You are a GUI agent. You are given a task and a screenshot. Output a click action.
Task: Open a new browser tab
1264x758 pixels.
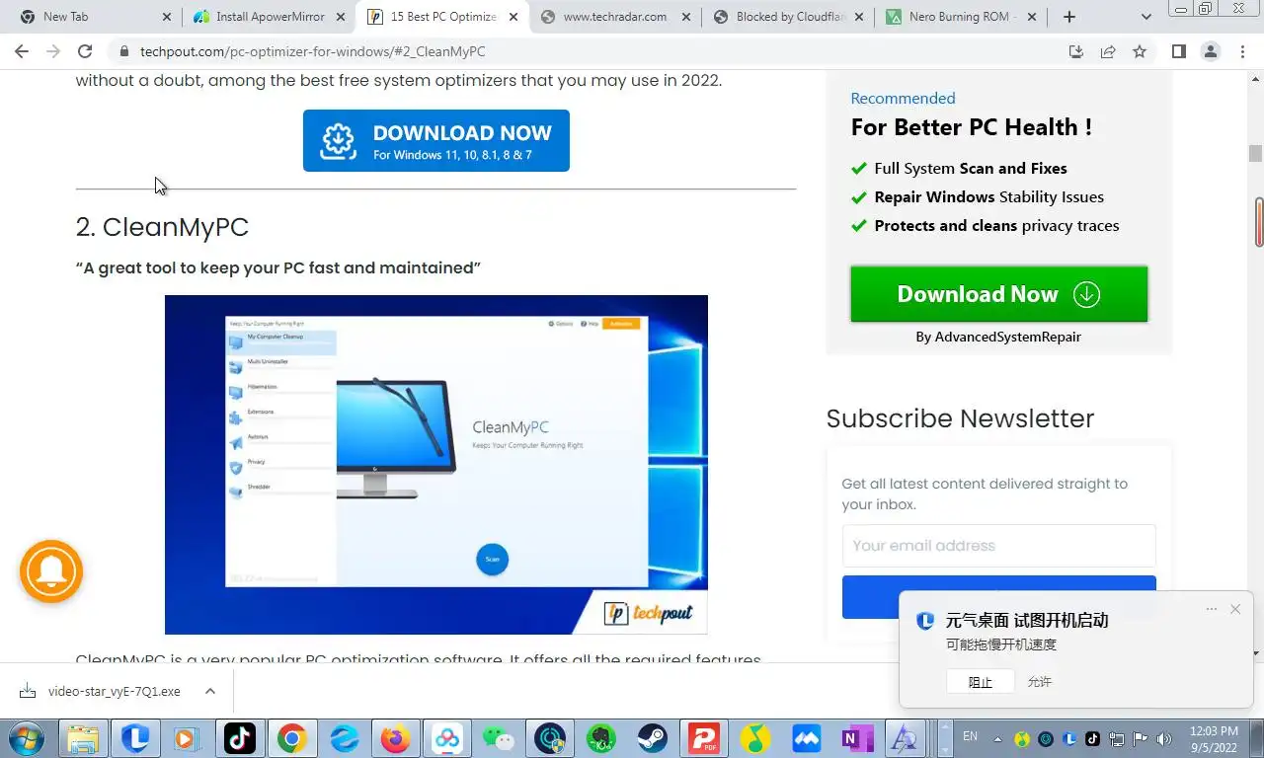point(1069,17)
